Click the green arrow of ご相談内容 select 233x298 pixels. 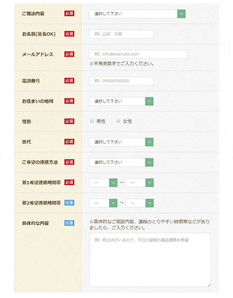(x=181, y=14)
